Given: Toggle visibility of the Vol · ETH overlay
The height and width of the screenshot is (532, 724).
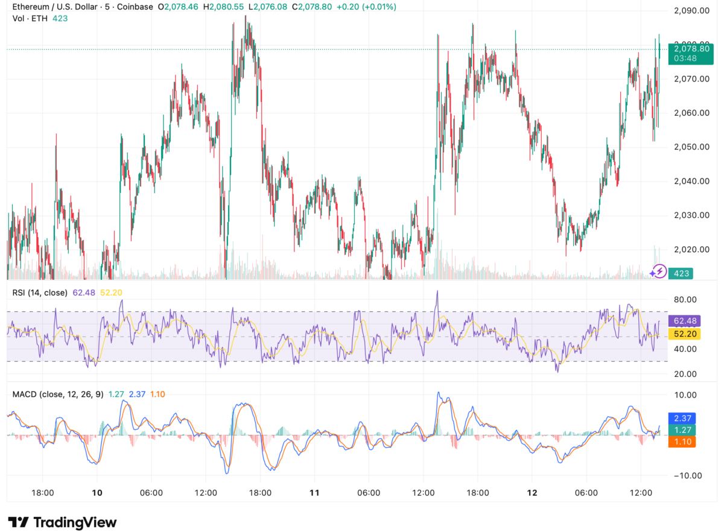Looking at the screenshot, I should (28, 19).
